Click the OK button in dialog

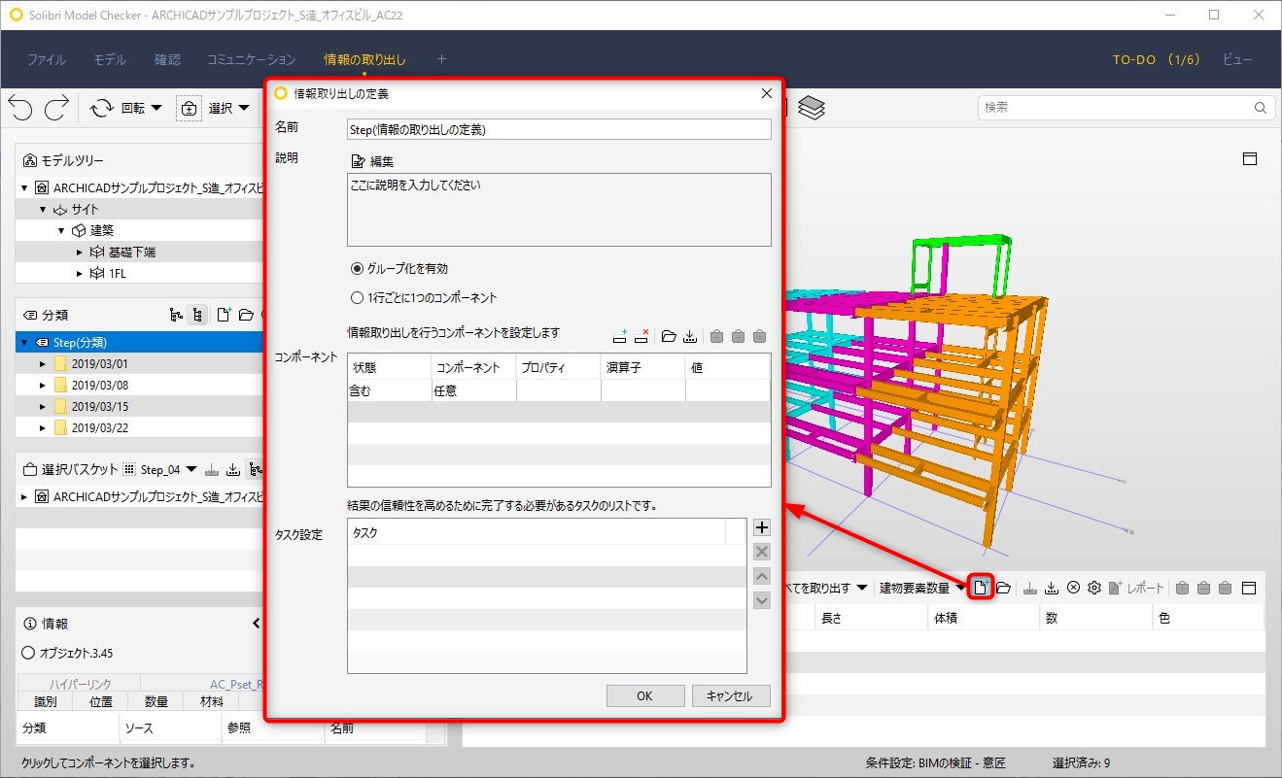(x=644, y=695)
